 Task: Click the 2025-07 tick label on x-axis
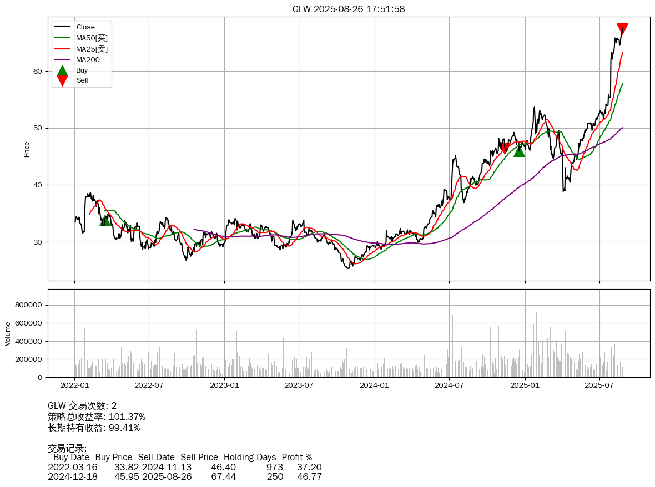click(x=599, y=385)
